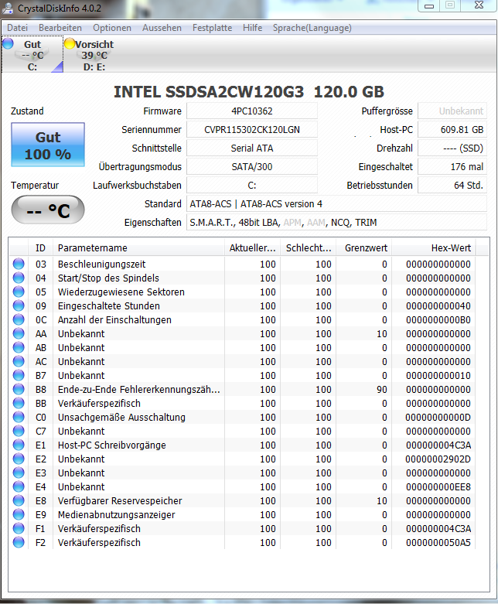
Task: Click the status orb for row 03 Beschleunigungszeit
Action: [x=19, y=264]
